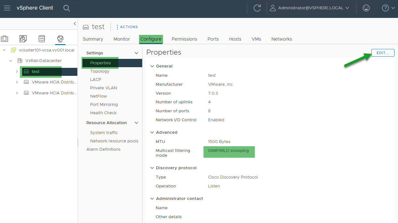
Task: Open the VMs tab
Action: 256,39
